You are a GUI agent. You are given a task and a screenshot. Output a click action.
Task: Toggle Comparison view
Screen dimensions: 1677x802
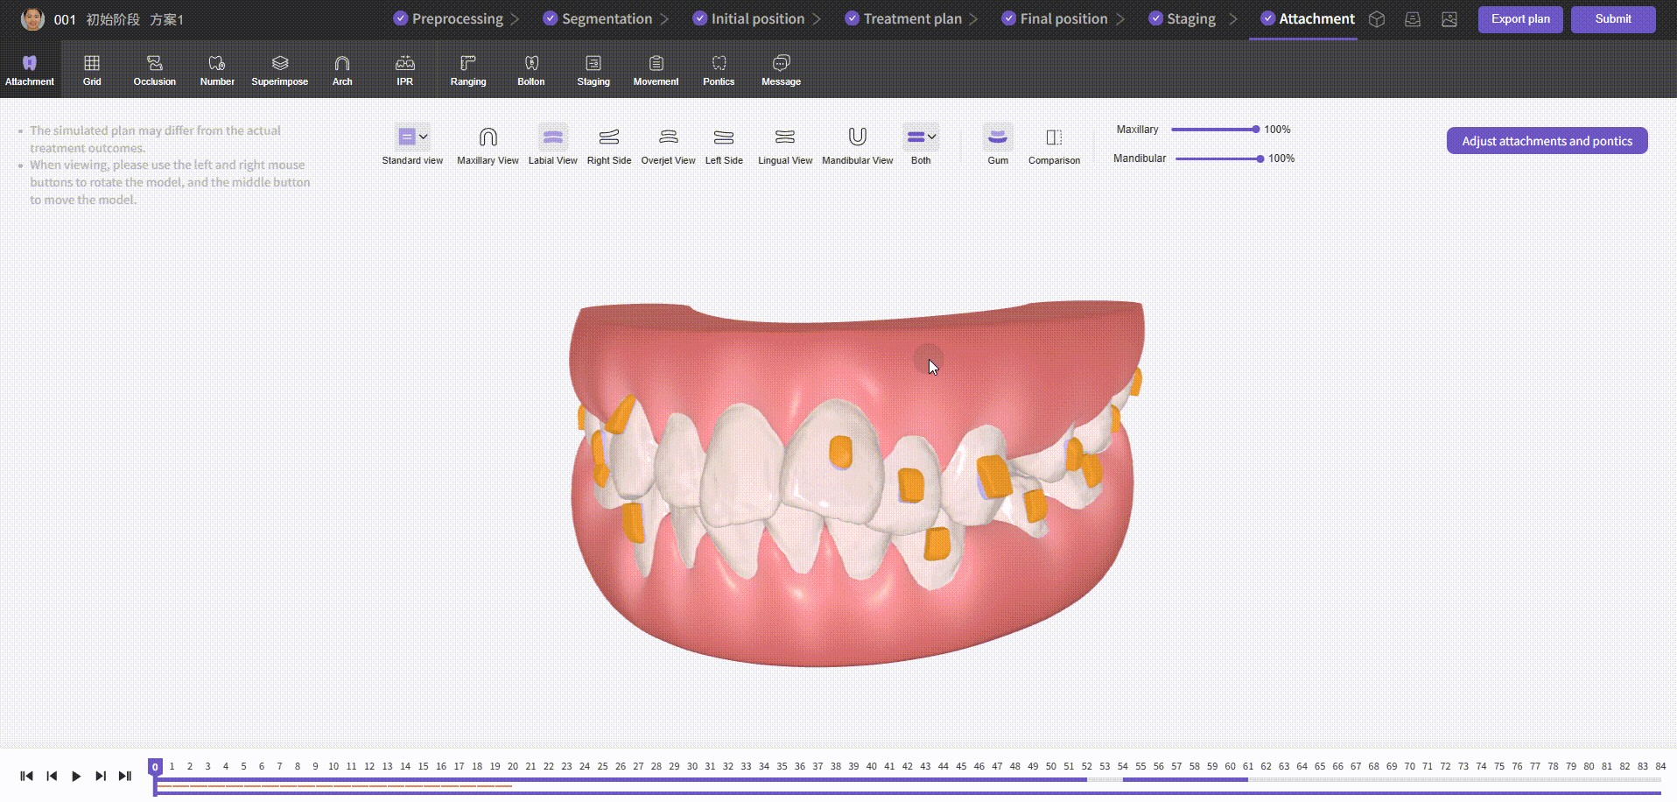pyautogui.click(x=1054, y=145)
